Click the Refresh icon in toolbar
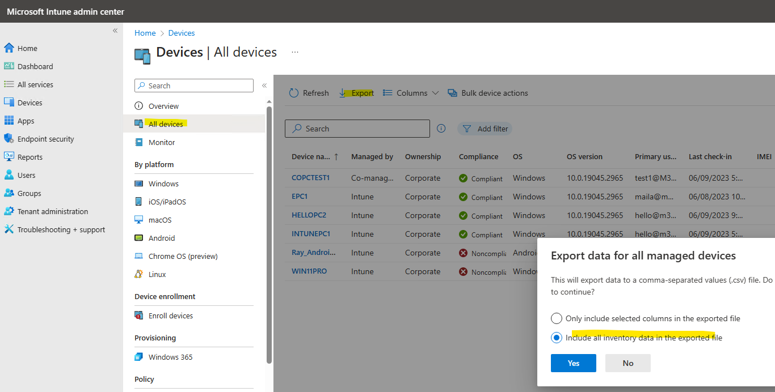 tap(294, 93)
